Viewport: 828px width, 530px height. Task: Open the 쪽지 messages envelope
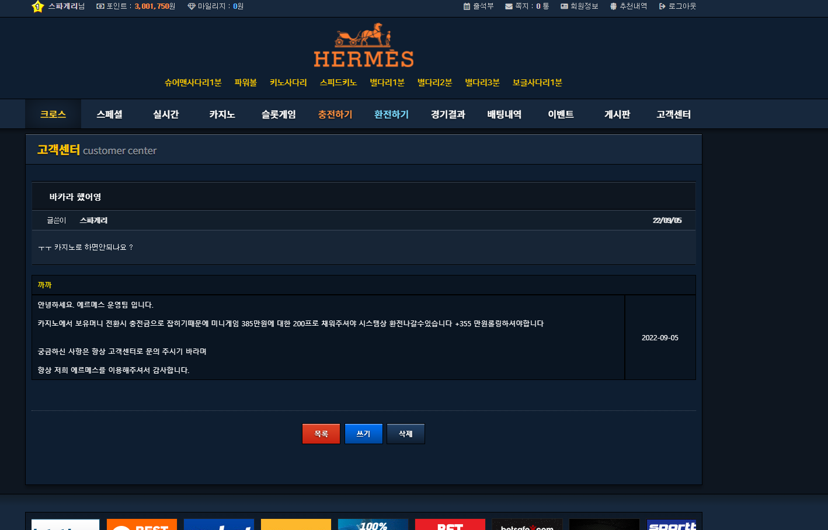pos(527,6)
